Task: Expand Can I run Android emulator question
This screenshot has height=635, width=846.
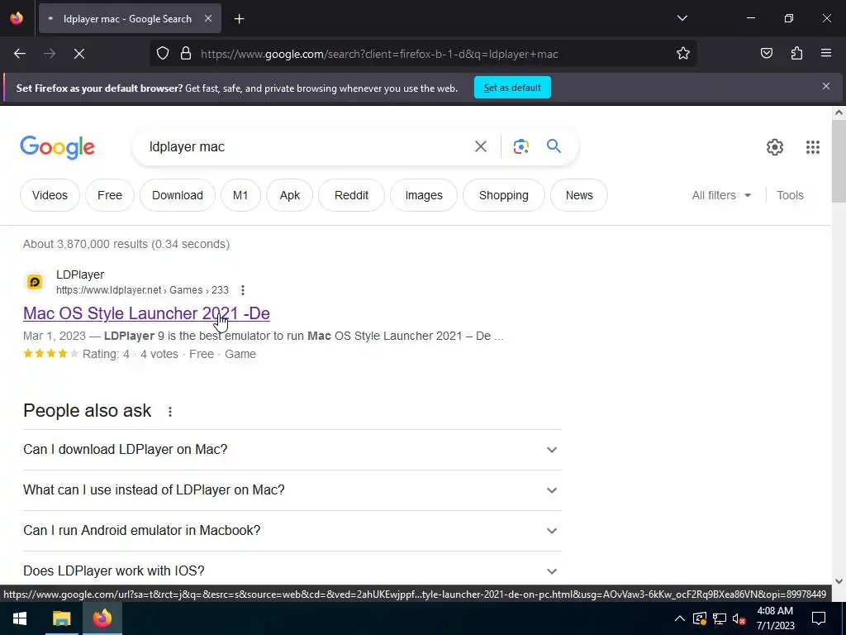Action: (292, 531)
